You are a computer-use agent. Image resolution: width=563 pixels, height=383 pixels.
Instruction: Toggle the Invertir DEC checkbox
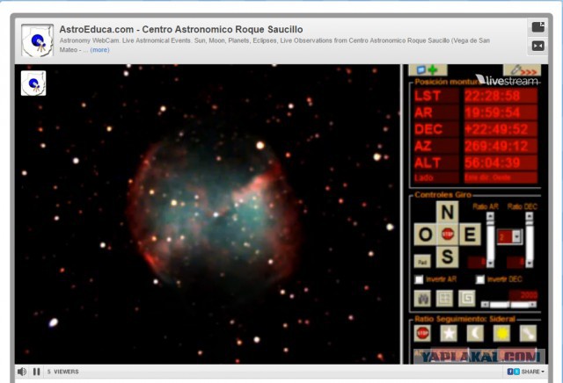tap(480, 279)
